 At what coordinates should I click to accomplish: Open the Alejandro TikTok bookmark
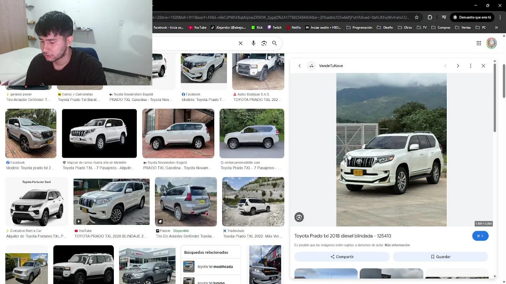[228, 28]
